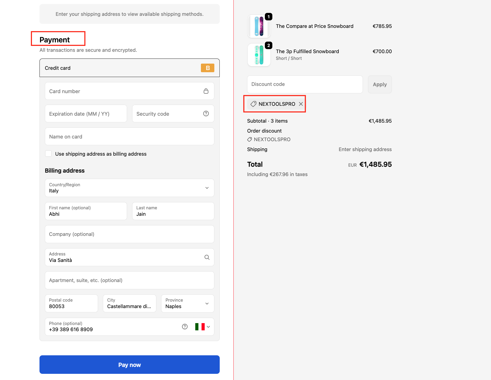Screen dimensions: 491x380
Task: Click the security code help icon
Action: [206, 114]
